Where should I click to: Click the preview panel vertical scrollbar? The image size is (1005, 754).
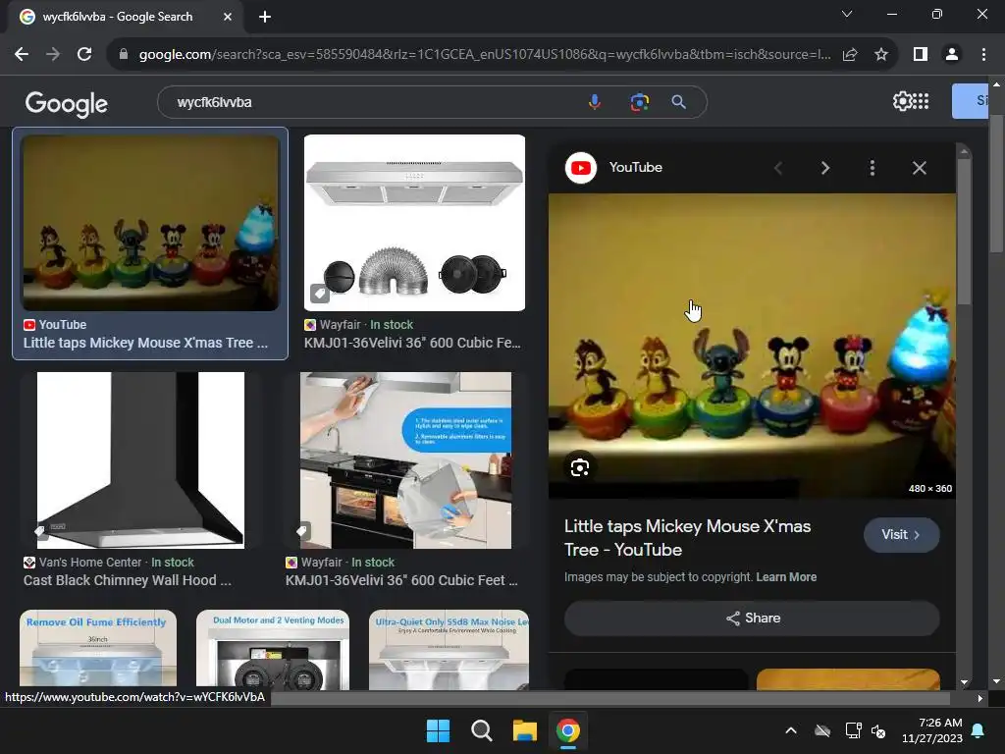click(x=964, y=232)
